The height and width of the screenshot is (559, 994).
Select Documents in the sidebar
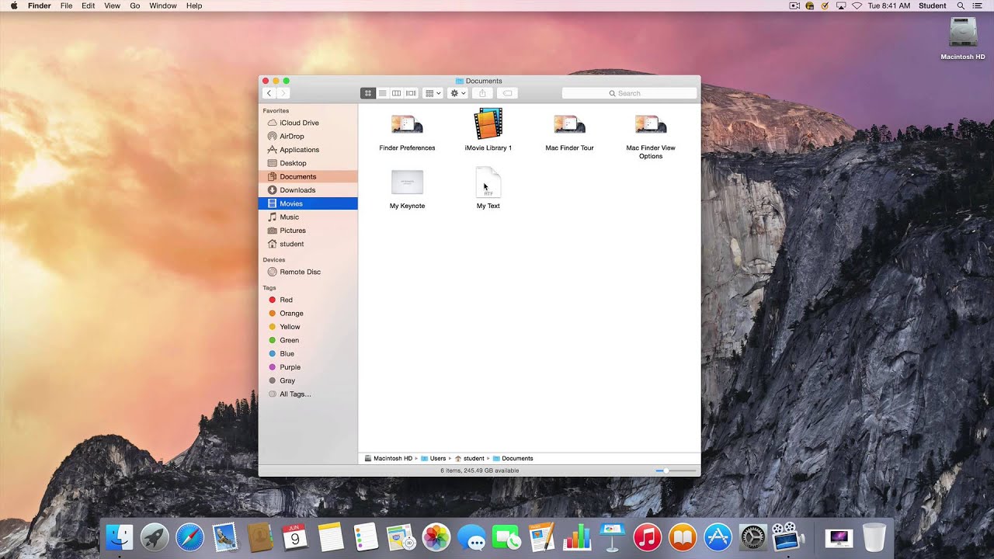click(308, 177)
